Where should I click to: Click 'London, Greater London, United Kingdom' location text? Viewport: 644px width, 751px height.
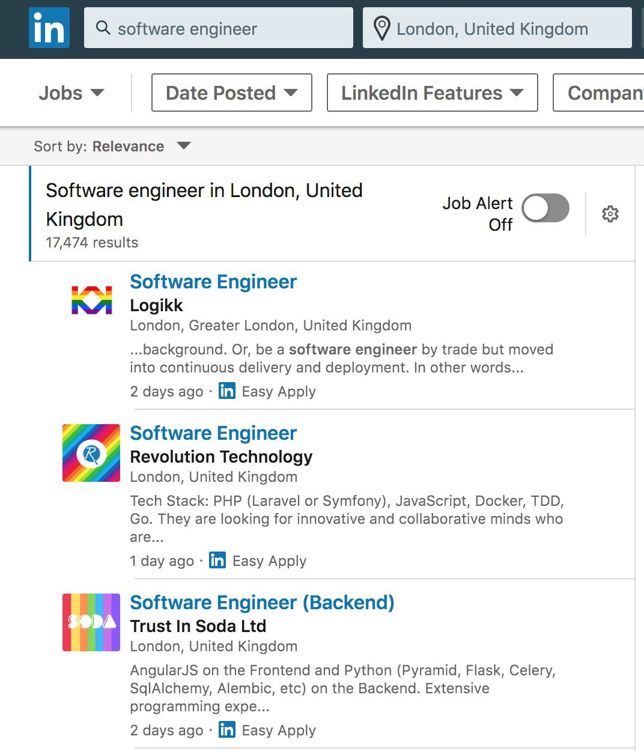point(271,326)
